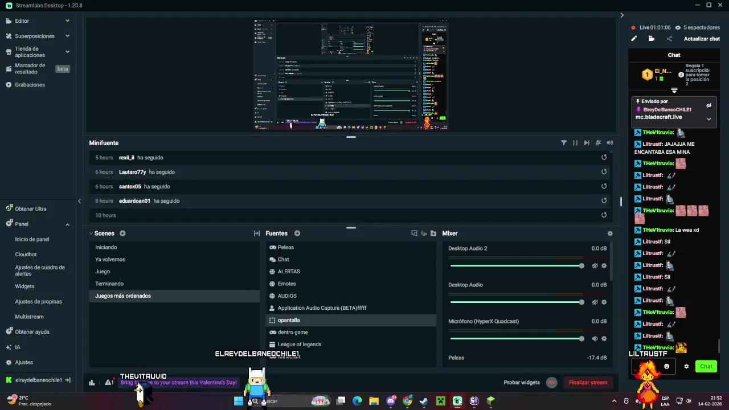
Task: Expand Tienda de aplicaciones section
Action: [67, 52]
